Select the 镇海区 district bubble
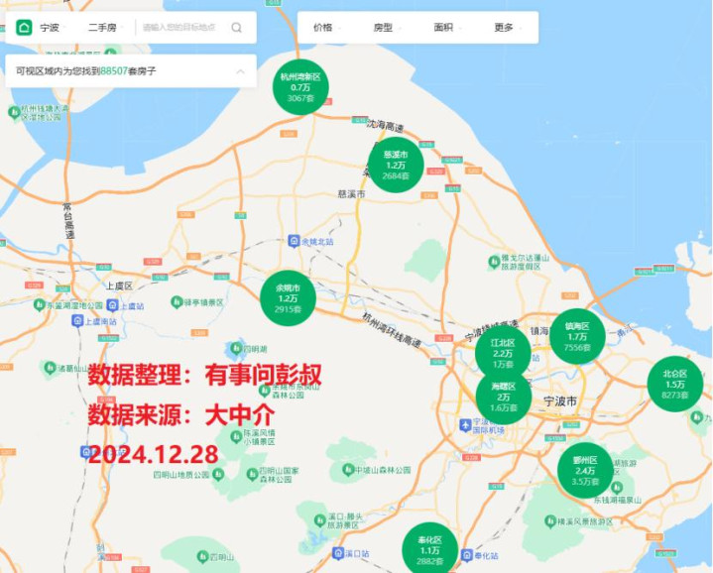 pos(577,336)
